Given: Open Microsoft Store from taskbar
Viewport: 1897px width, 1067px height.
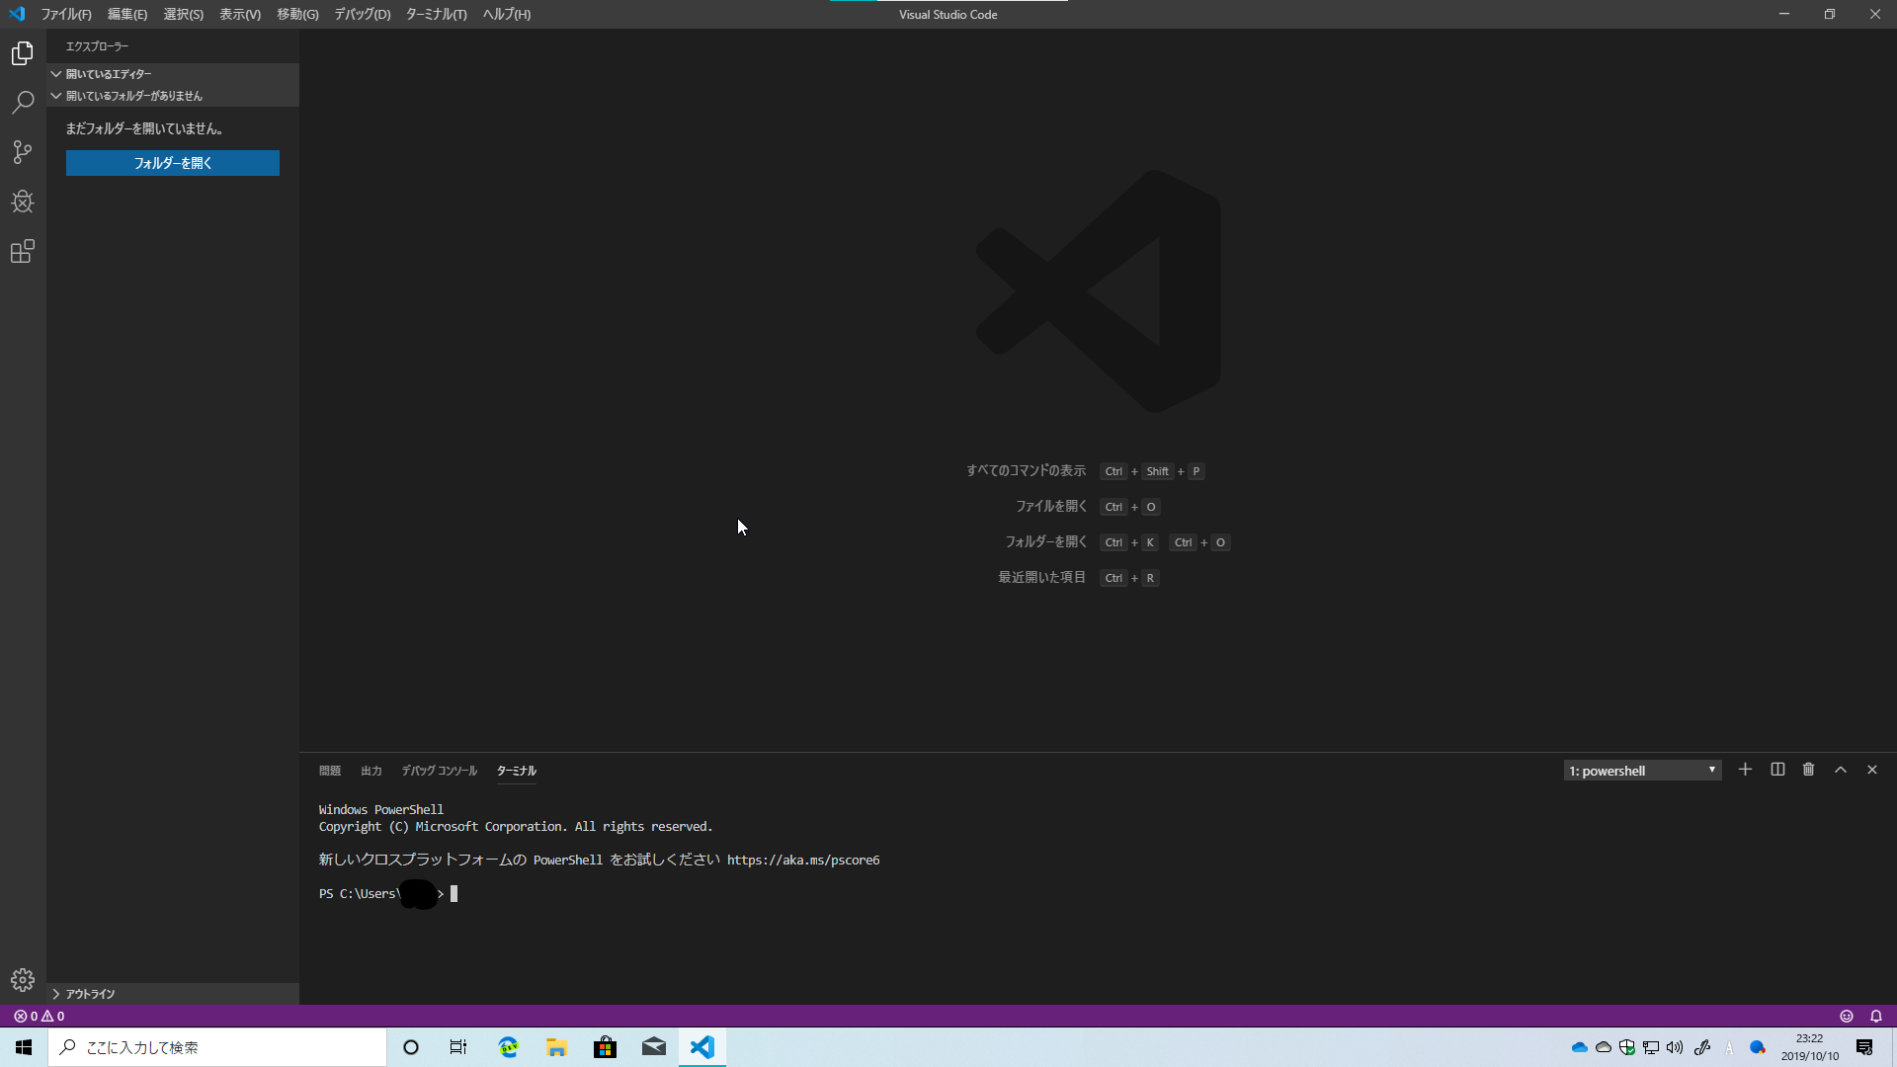Looking at the screenshot, I should pos(606,1047).
